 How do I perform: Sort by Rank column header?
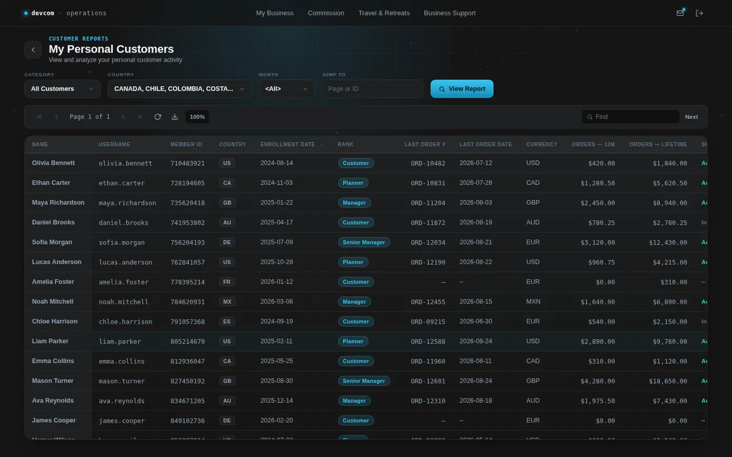(345, 144)
